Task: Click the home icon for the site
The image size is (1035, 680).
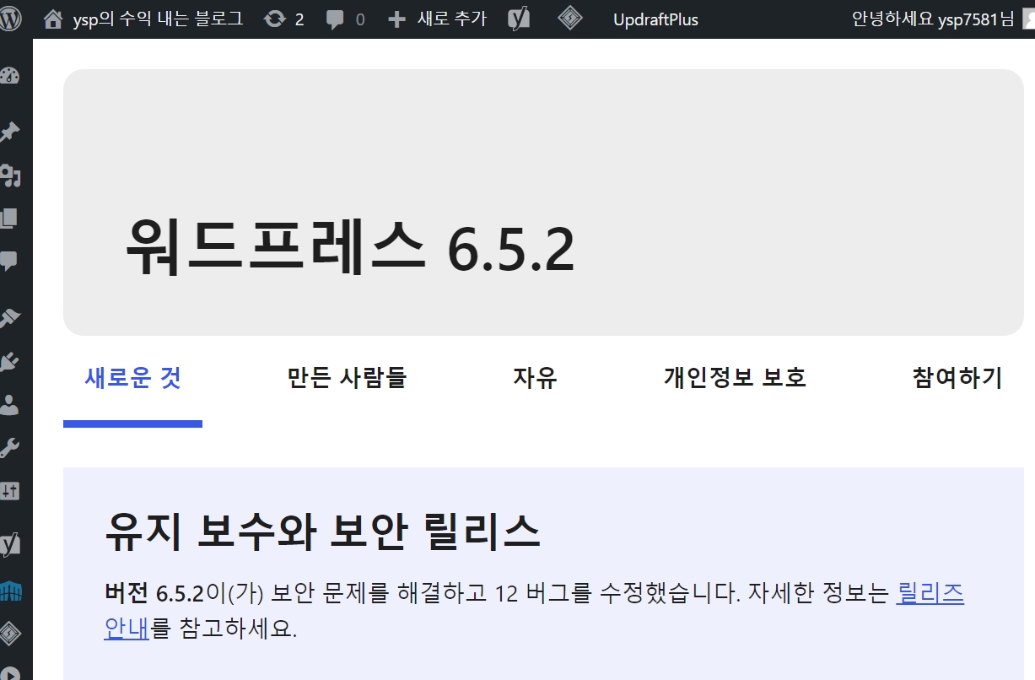Action: [x=52, y=19]
